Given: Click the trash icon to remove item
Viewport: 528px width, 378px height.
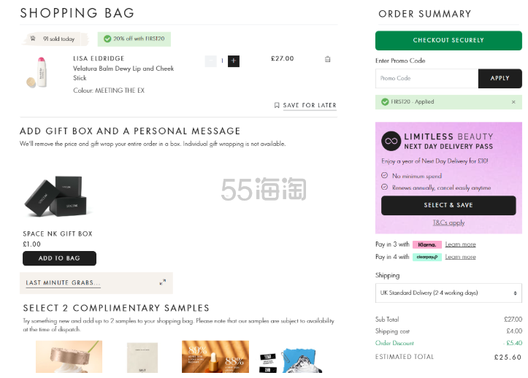Looking at the screenshot, I should click(327, 59).
